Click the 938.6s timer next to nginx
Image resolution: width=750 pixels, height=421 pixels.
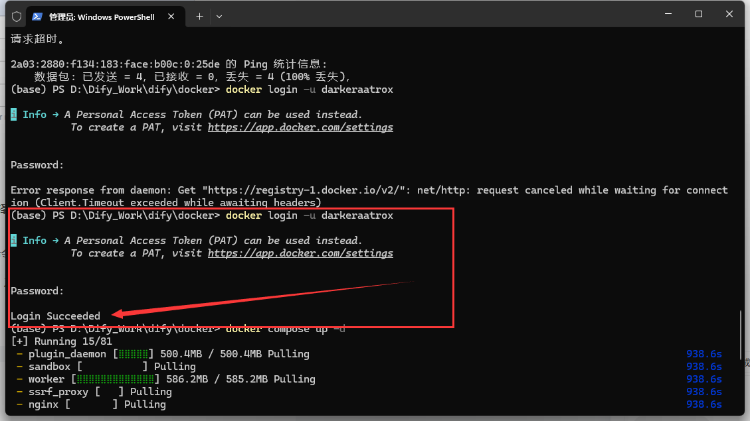703,403
